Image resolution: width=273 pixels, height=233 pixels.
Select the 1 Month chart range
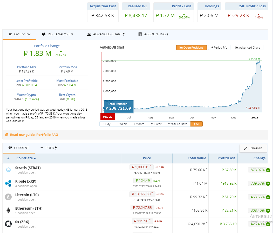coord(139,124)
